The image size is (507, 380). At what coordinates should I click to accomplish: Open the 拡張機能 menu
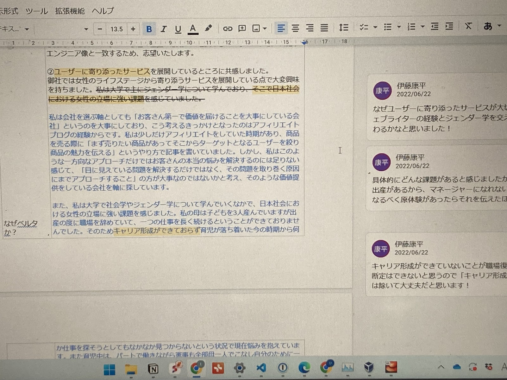click(x=70, y=11)
